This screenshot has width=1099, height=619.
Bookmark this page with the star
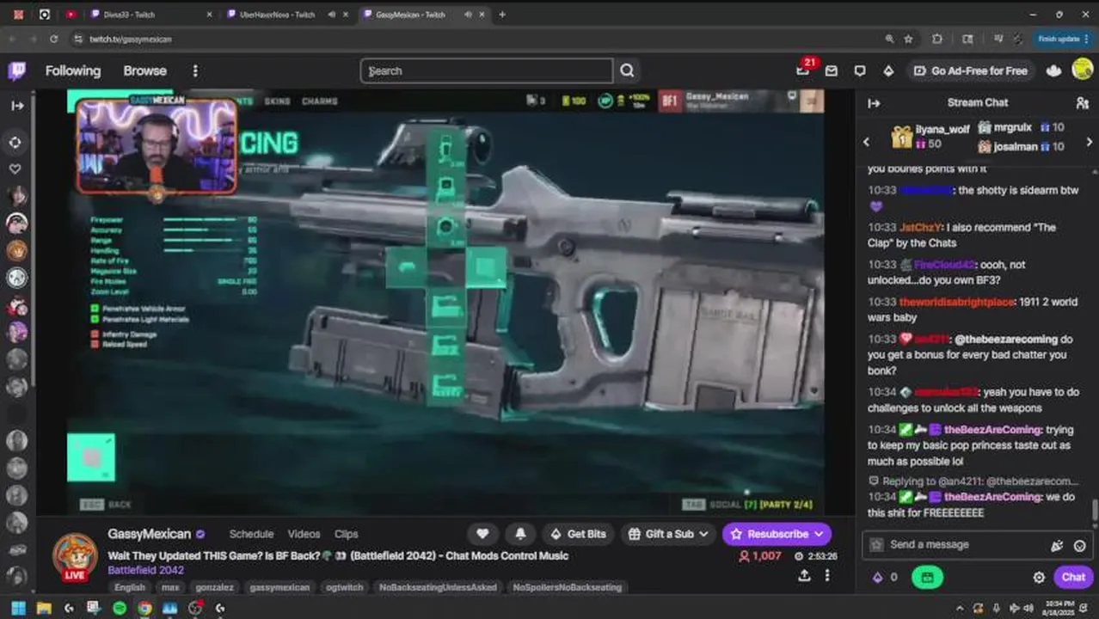point(909,39)
